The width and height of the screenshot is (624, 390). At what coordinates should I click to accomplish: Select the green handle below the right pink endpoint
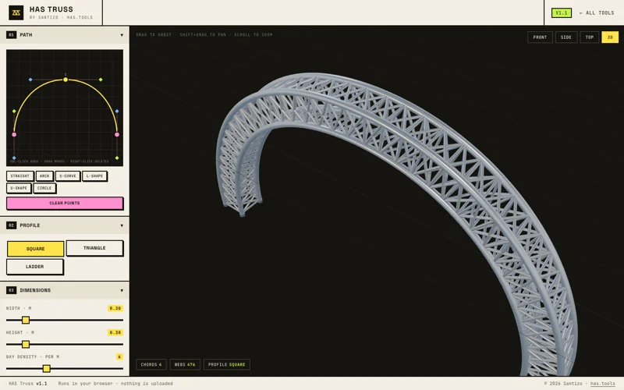tap(117, 158)
